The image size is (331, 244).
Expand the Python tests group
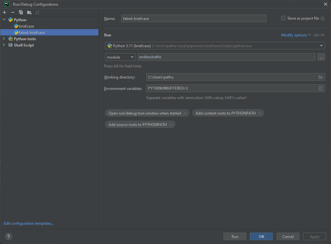pos(3,39)
